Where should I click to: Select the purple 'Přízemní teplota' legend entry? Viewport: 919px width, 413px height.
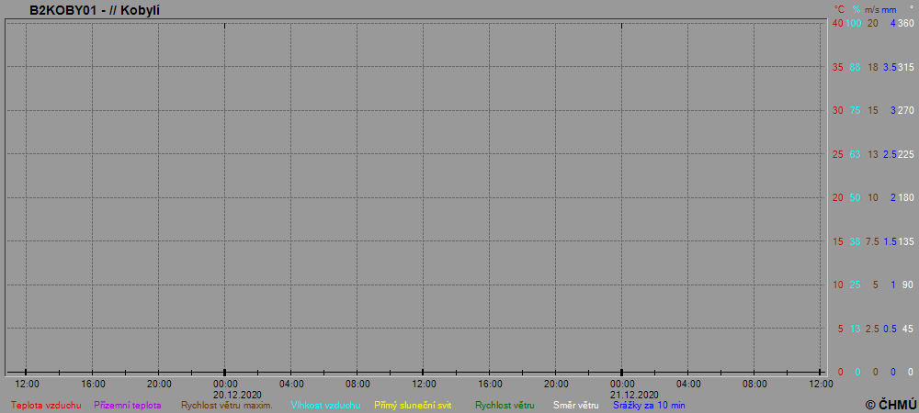(128, 405)
